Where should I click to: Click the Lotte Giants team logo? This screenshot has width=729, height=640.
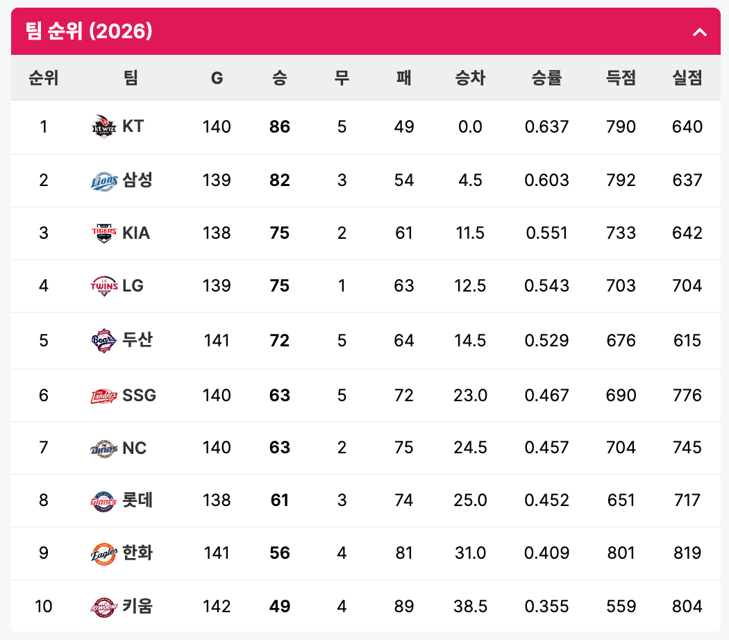103,500
